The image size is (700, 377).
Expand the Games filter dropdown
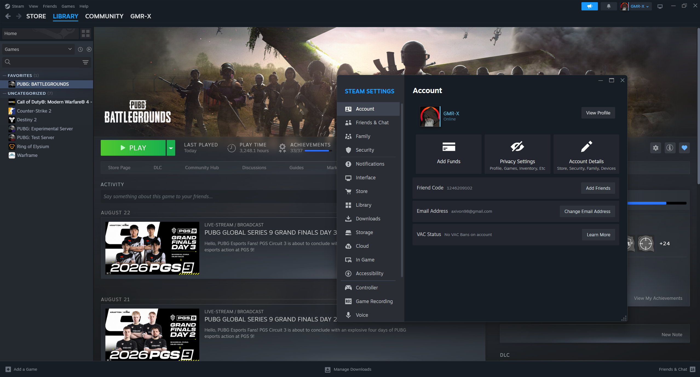pos(38,49)
